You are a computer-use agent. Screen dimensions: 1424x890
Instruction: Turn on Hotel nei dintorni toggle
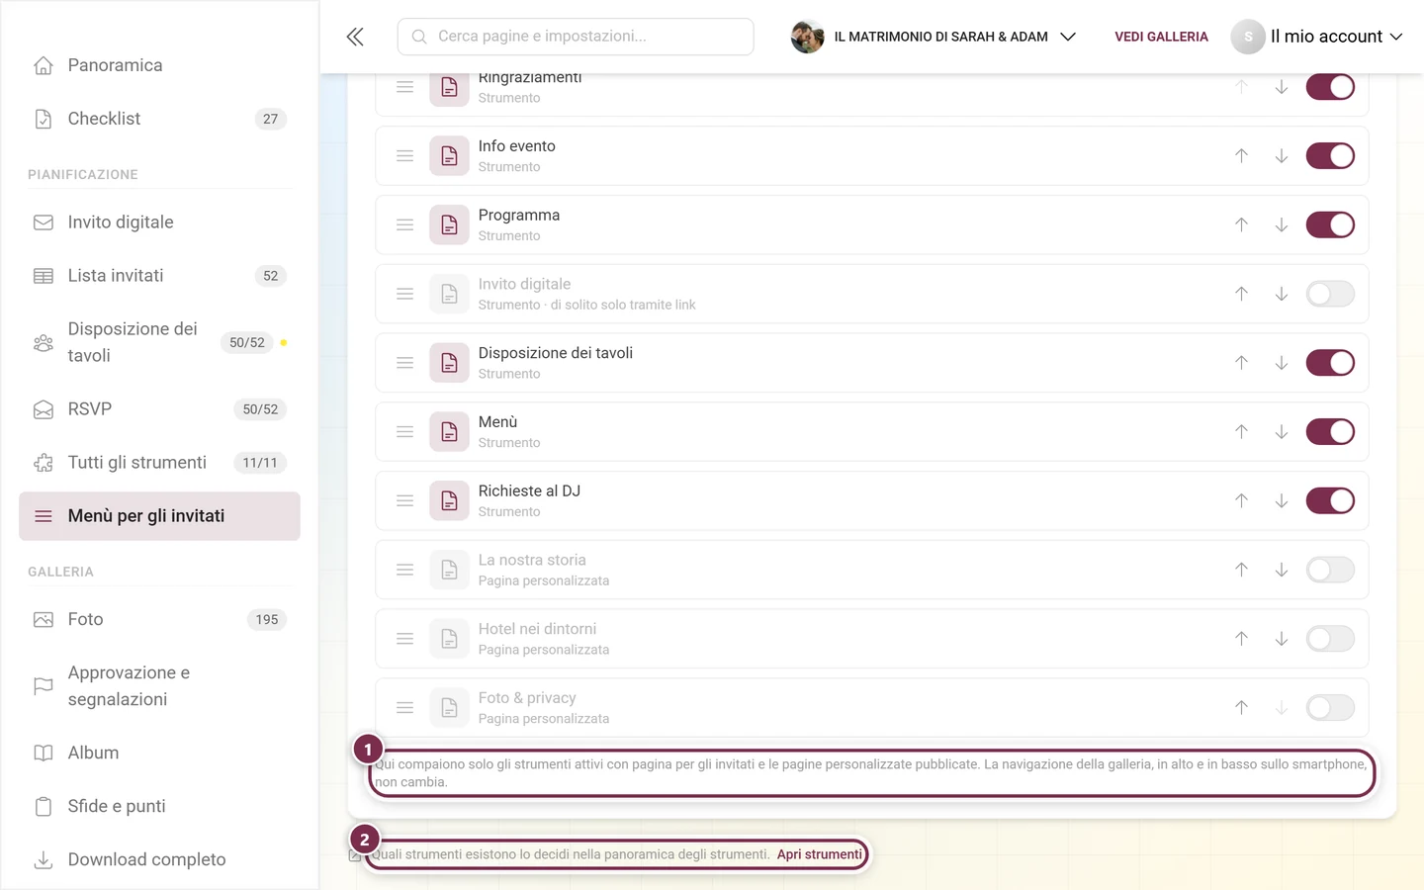point(1330,639)
